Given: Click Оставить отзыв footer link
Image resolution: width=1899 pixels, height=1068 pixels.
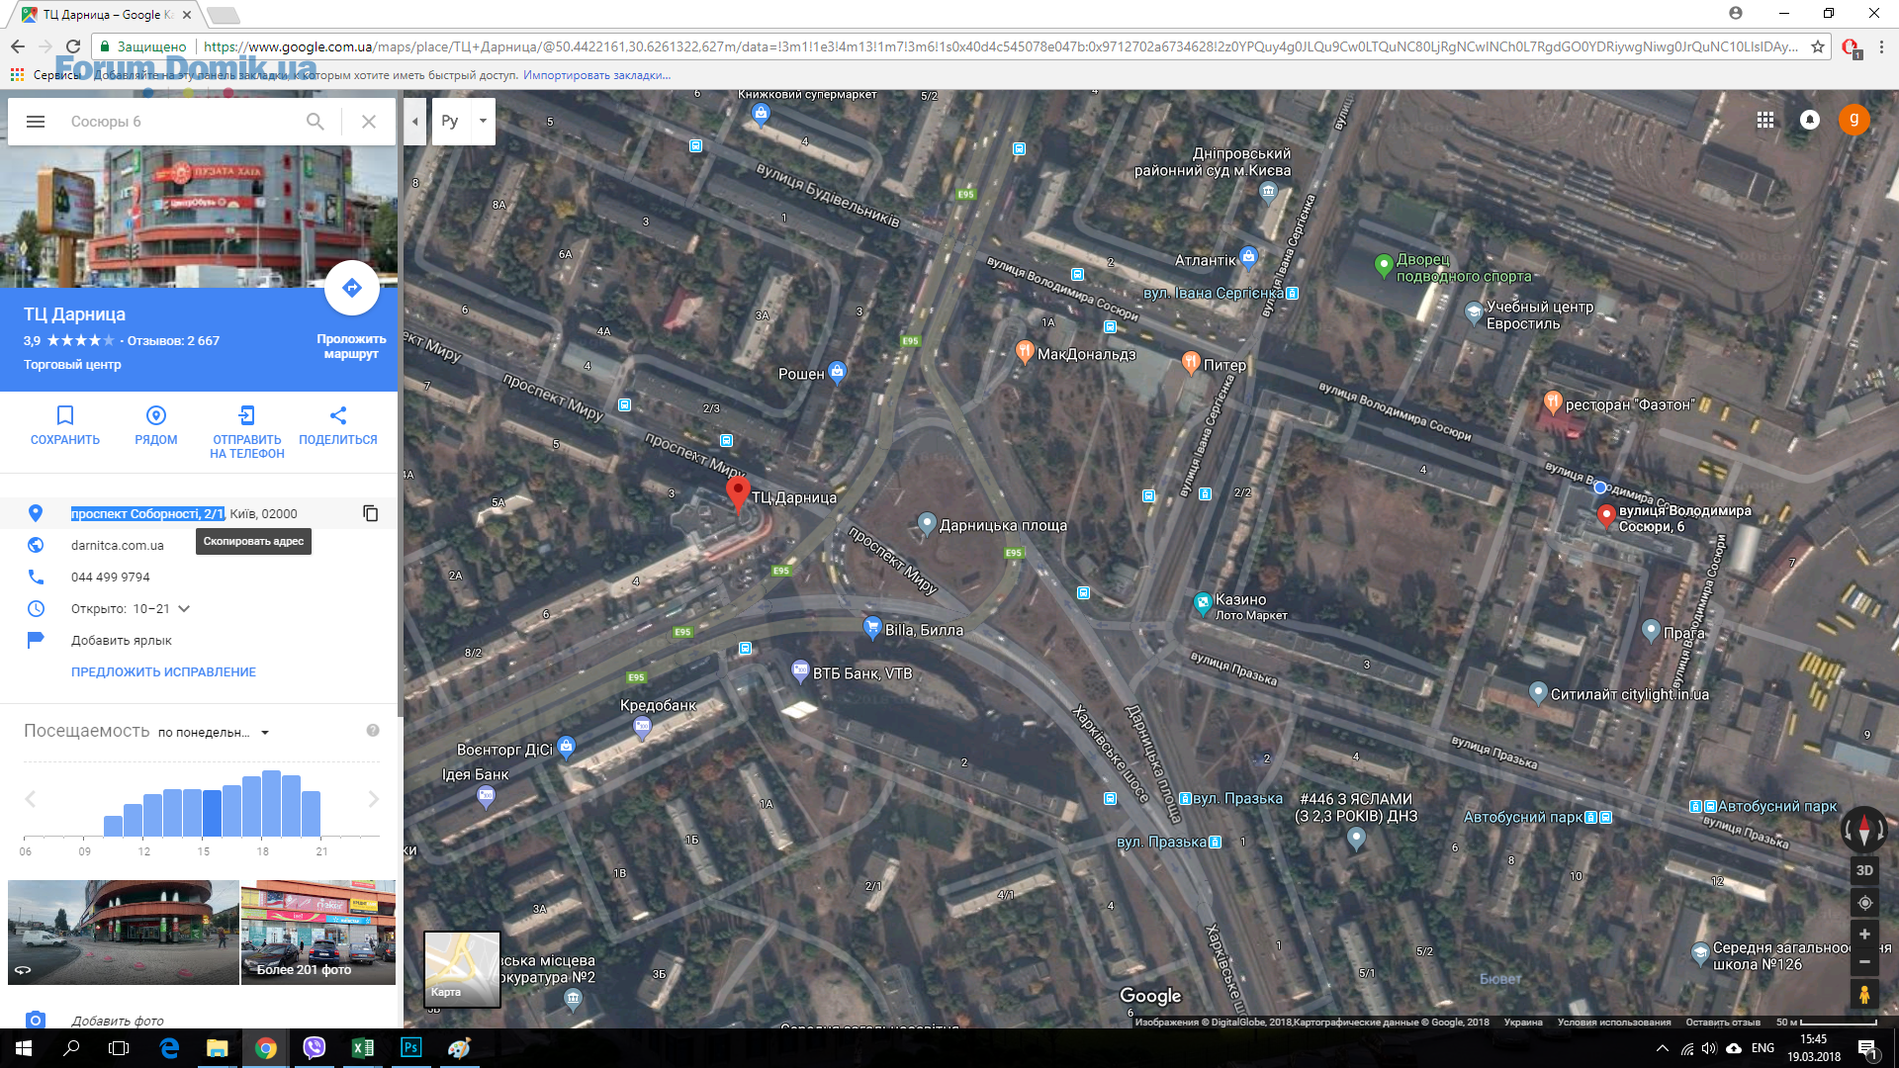Looking at the screenshot, I should tap(1723, 1023).
